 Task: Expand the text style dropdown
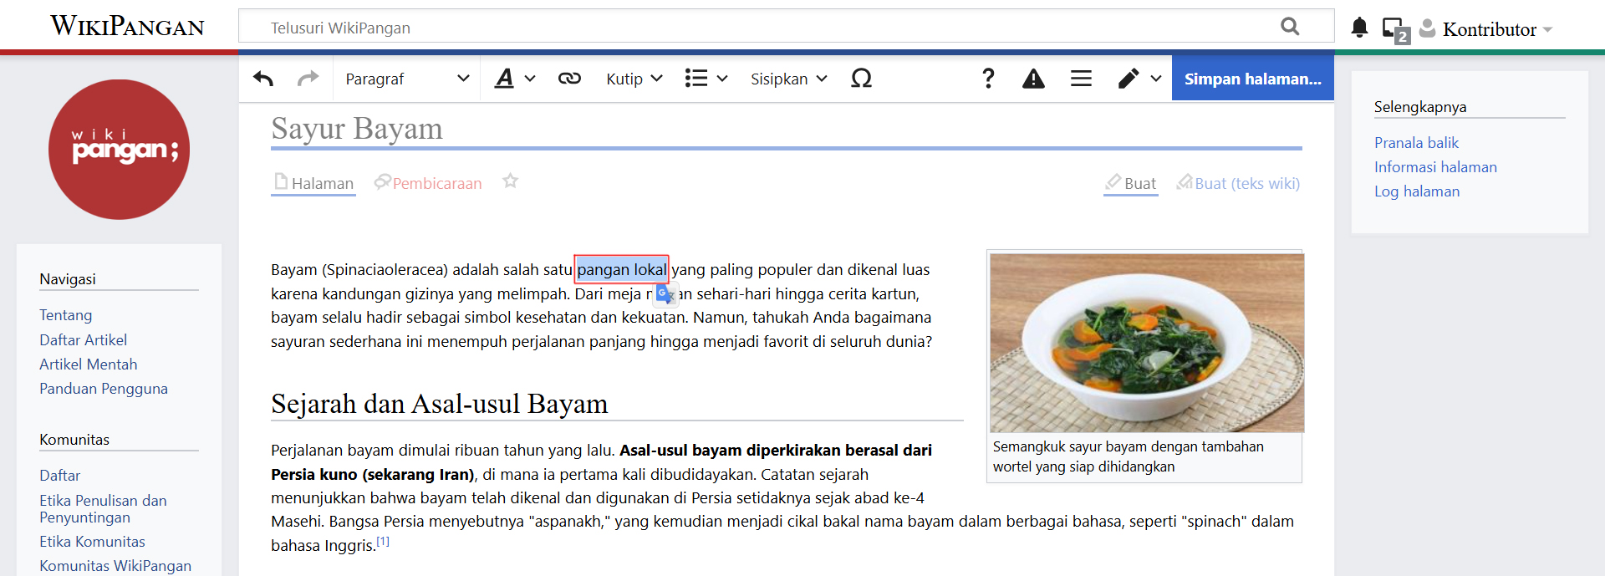click(x=514, y=79)
